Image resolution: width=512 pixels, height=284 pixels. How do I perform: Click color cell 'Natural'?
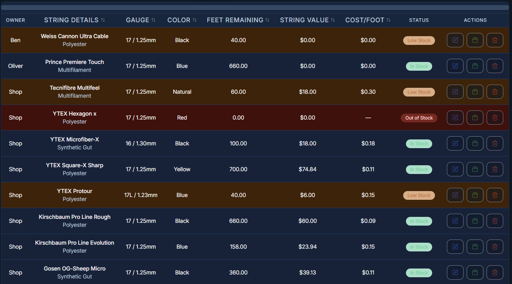coord(182,92)
